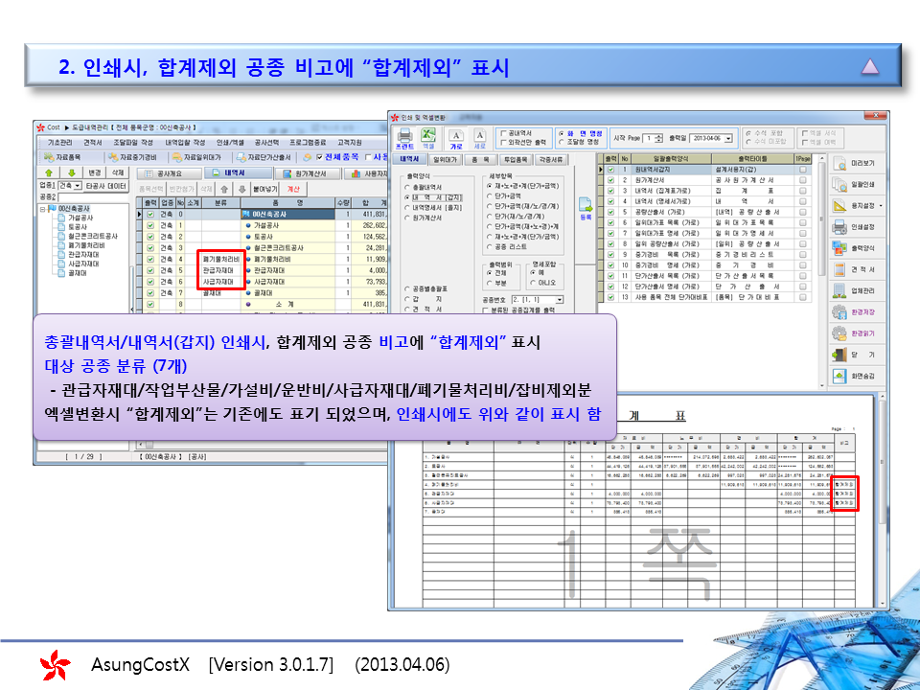Open 인쇄설정 print settings
Image resolution: width=920 pixels, height=690 pixels.
pos(850,227)
